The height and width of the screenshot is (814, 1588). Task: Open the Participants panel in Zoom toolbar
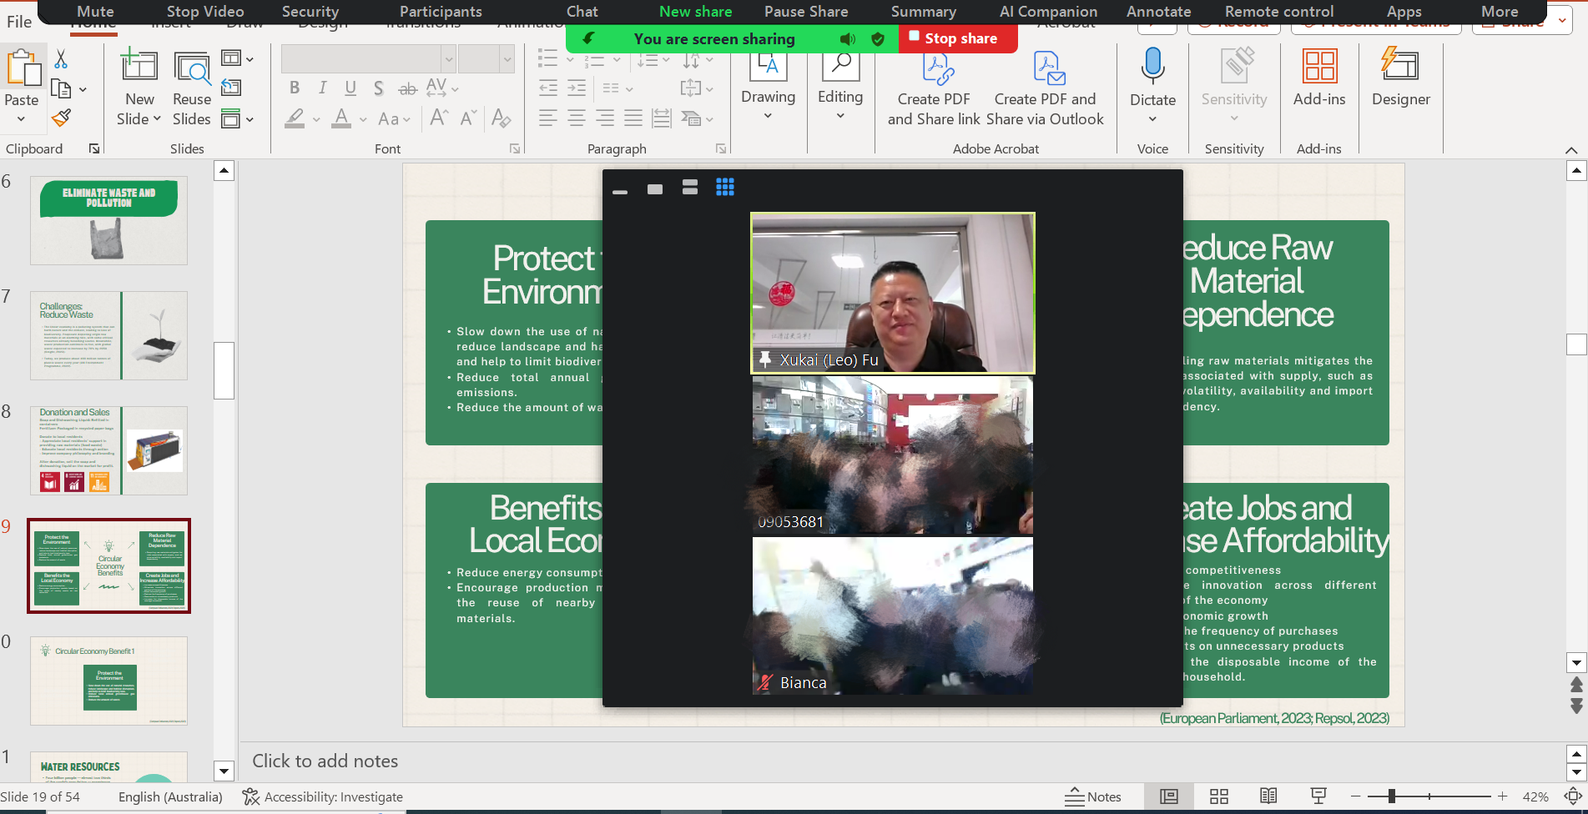point(441,12)
